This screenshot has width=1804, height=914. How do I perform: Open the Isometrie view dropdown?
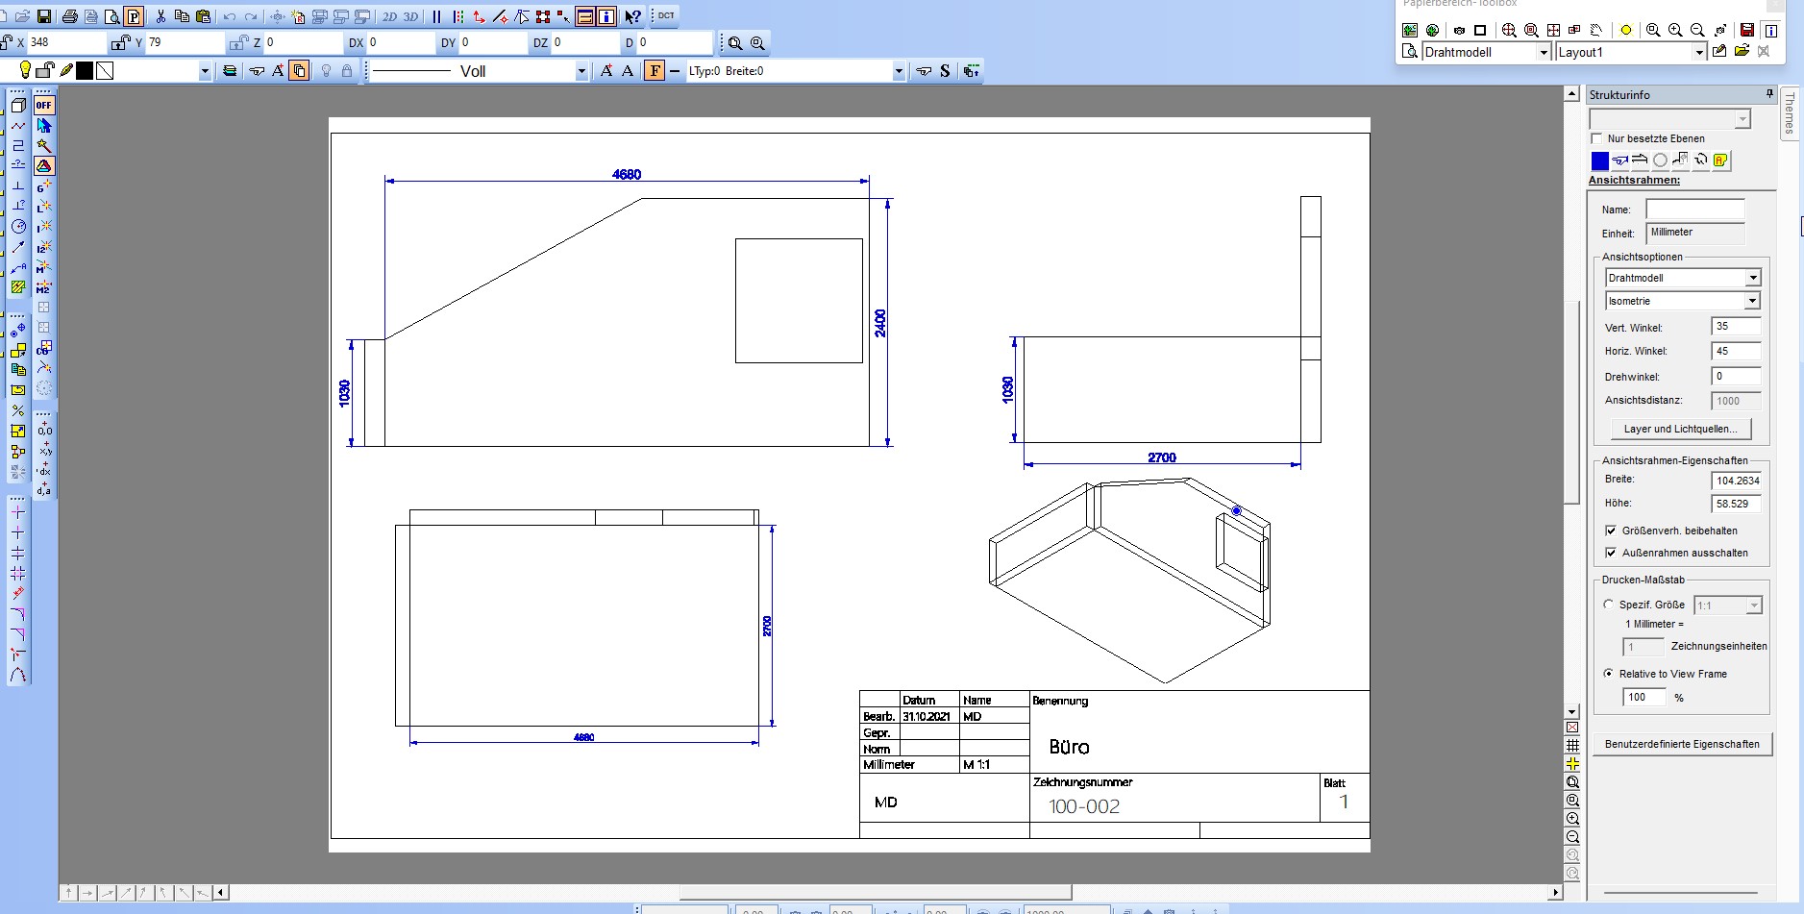click(x=1752, y=301)
